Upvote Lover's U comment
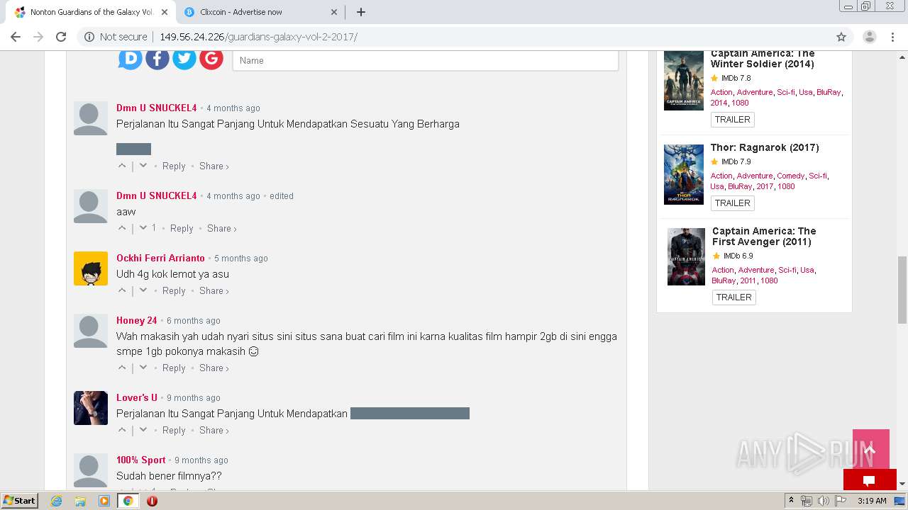908x510 pixels. (122, 430)
